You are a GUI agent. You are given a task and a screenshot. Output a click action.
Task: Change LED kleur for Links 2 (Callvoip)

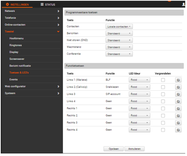click(x=140, y=87)
